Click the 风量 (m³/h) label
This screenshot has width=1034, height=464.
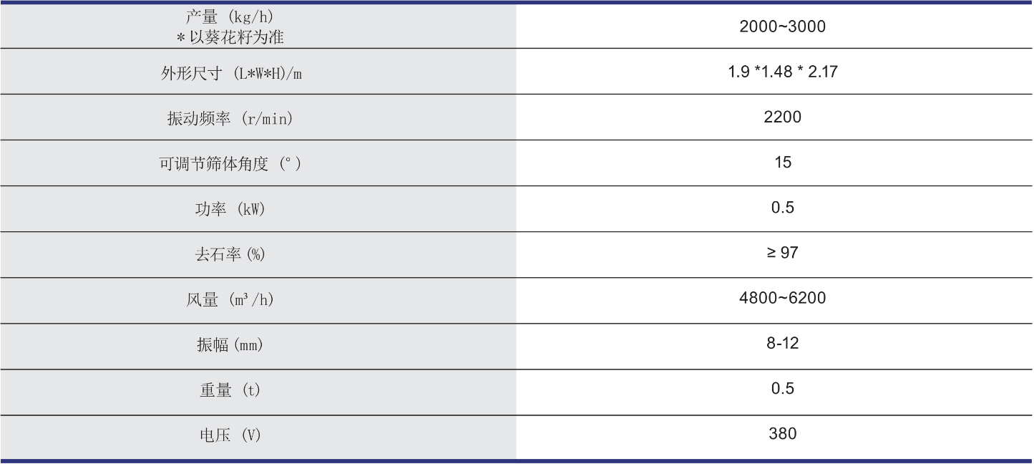pos(230,300)
